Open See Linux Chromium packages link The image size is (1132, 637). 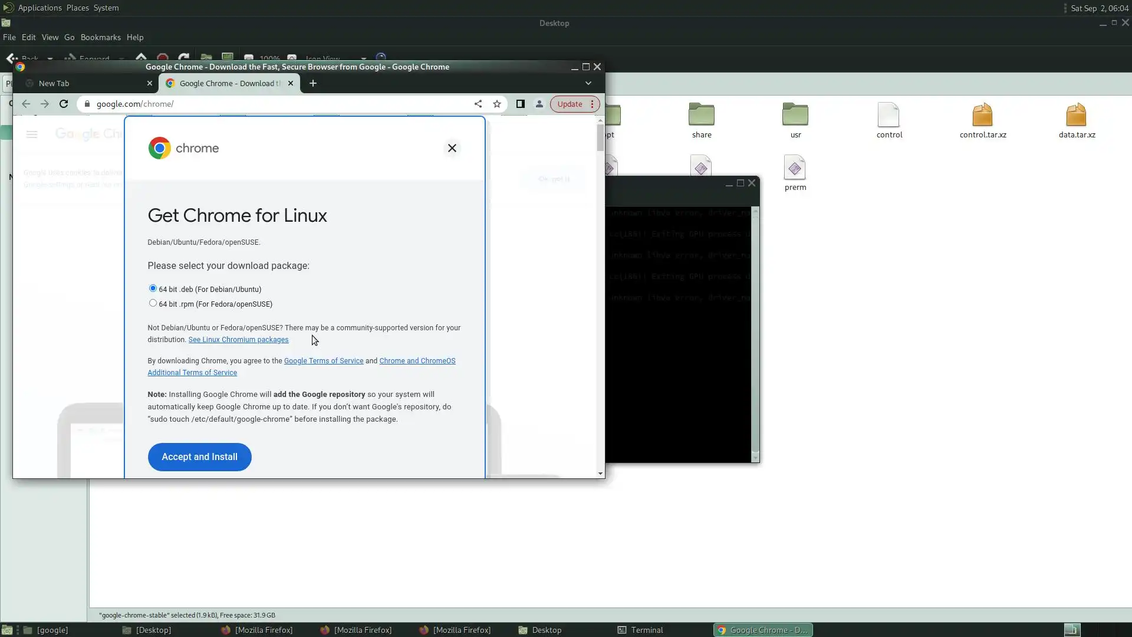pos(238,340)
